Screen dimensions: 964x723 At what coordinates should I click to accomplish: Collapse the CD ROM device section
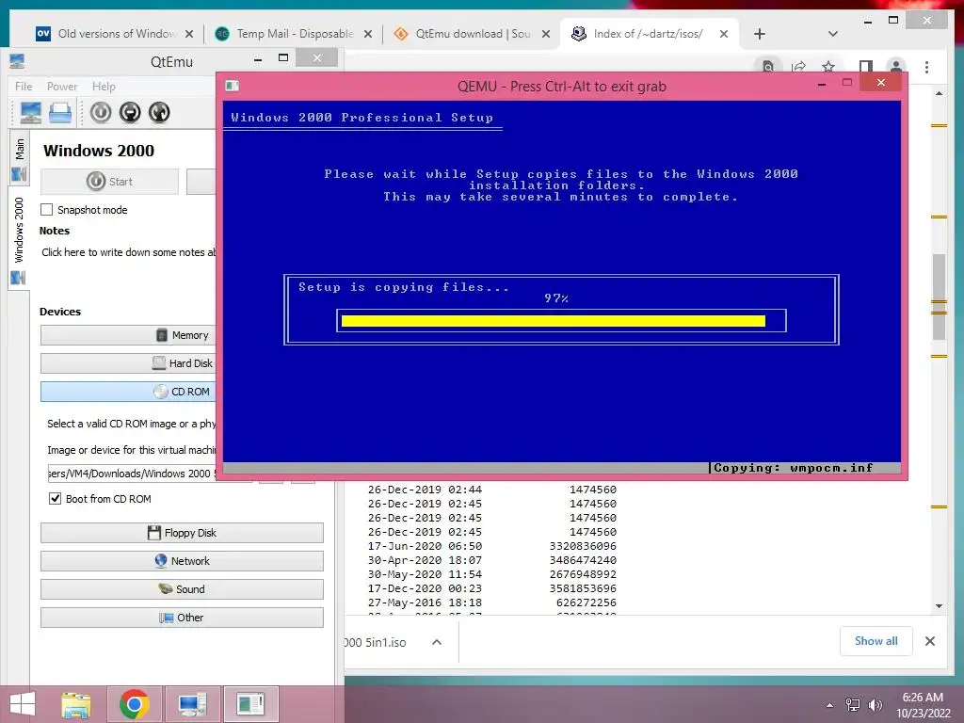click(x=128, y=392)
